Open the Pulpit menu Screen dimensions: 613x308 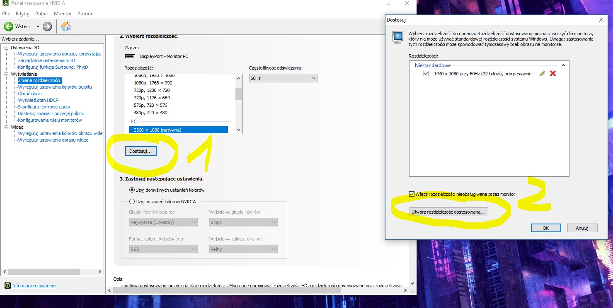pos(41,14)
